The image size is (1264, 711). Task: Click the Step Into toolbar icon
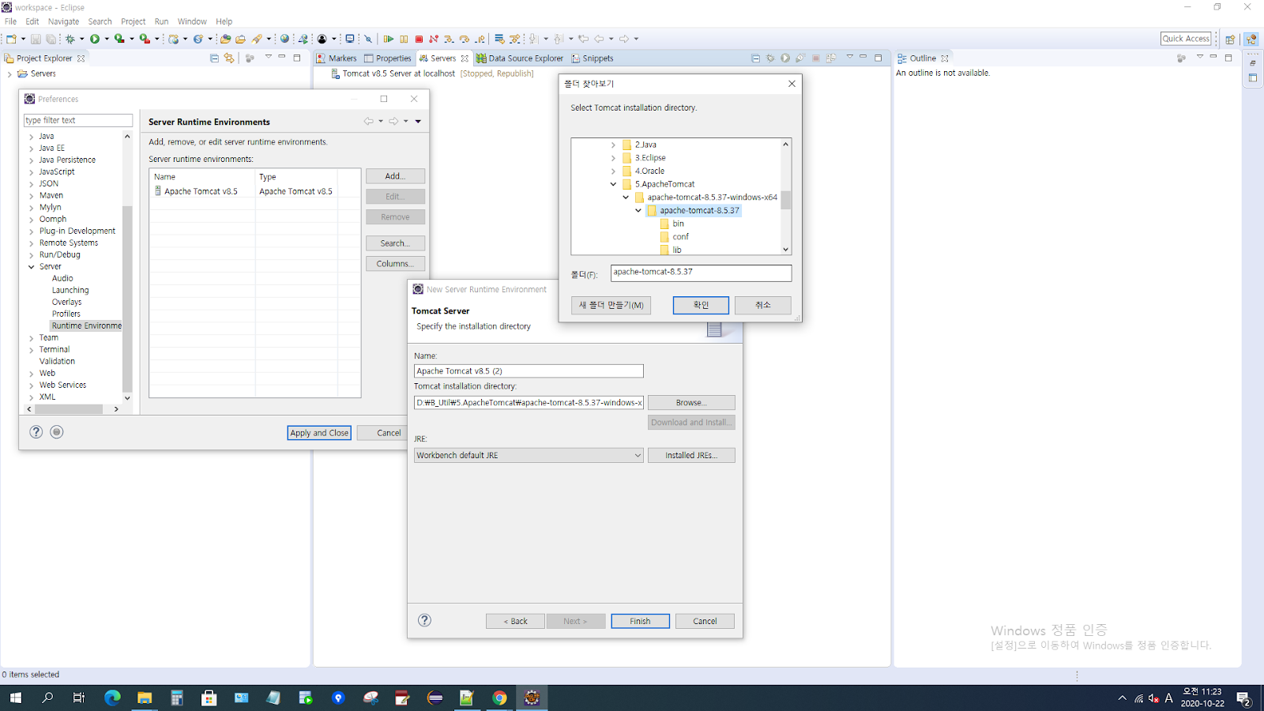point(449,39)
